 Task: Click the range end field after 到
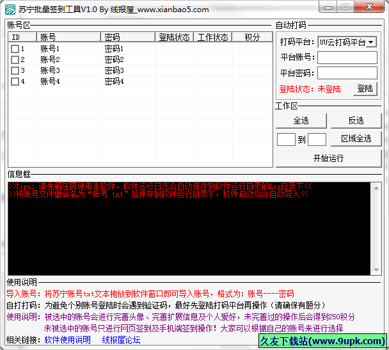317,139
